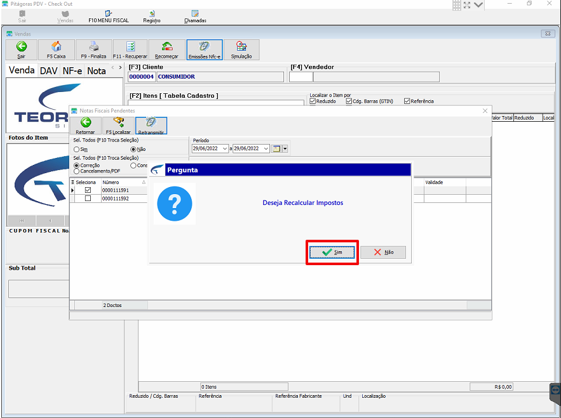Confirm with Sim in Pergunta dialog
This screenshot has height=418, width=561.
point(332,252)
